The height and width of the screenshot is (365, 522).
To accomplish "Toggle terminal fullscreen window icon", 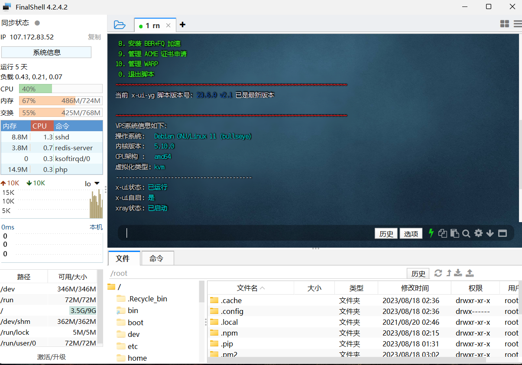I will click(x=503, y=233).
